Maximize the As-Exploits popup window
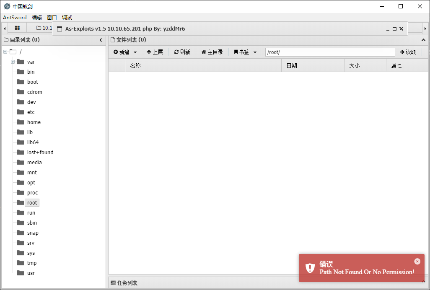 (394, 29)
